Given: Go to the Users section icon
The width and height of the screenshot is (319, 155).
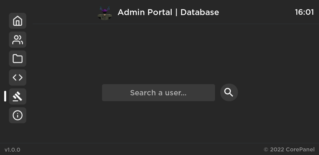Looking at the screenshot, I should (x=18, y=40).
